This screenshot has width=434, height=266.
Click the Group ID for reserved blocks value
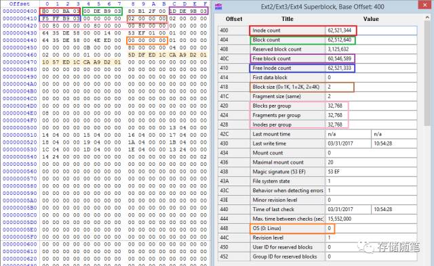[371, 257]
